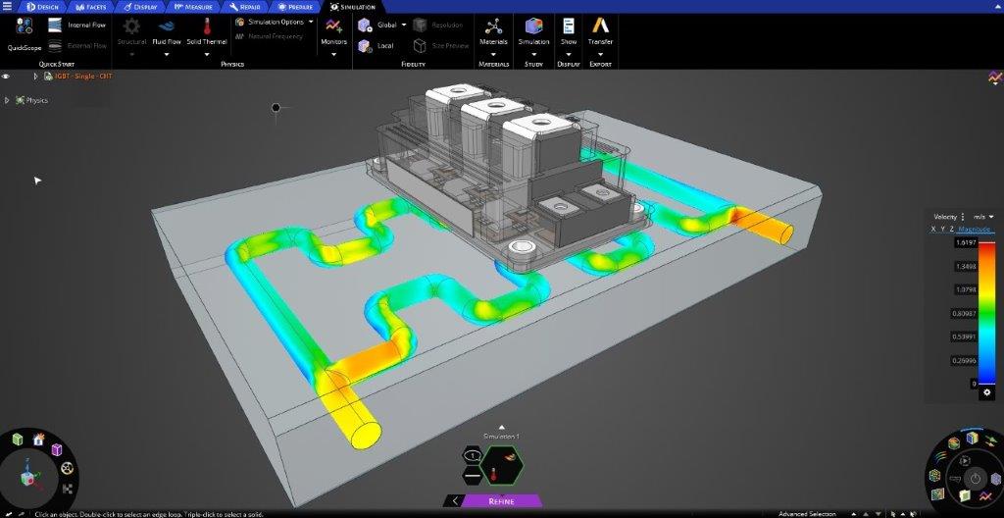Click the monitor chart icon at top right

(994, 78)
